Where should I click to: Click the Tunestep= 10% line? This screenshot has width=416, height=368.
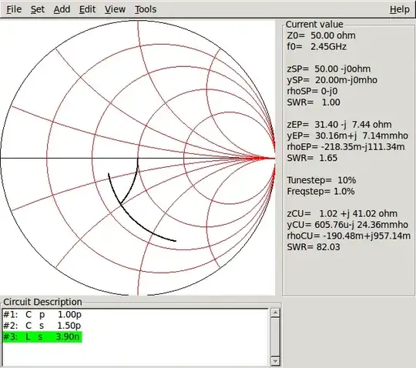point(321,180)
